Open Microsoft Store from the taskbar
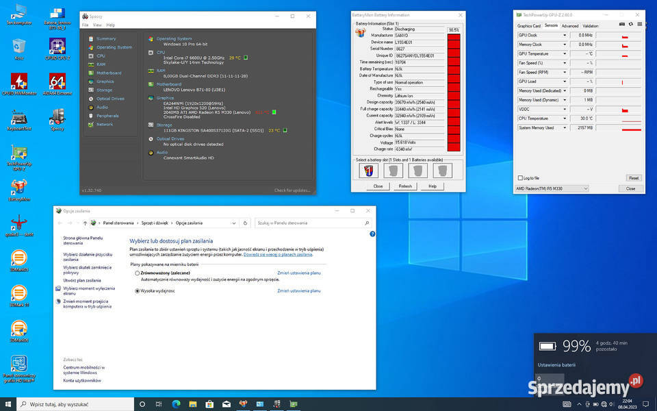 coord(209,404)
